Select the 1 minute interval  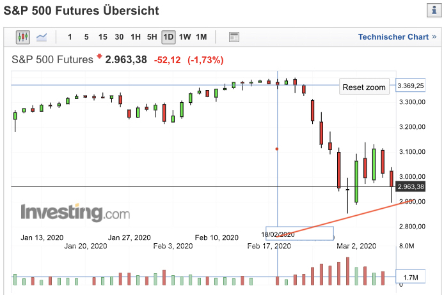pyautogui.click(x=70, y=37)
